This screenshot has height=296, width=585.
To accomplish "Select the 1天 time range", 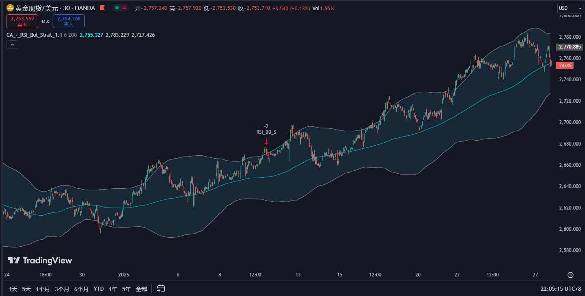I will click(13, 289).
